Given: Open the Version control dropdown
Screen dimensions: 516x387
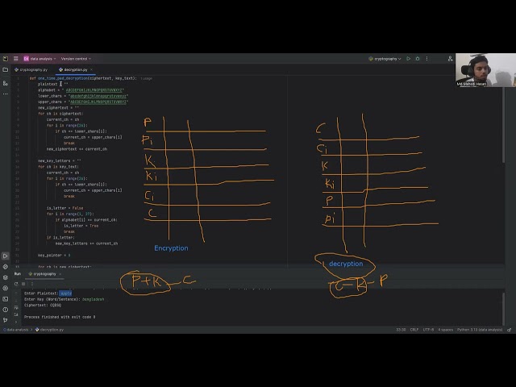Looking at the screenshot, I should pos(76,59).
